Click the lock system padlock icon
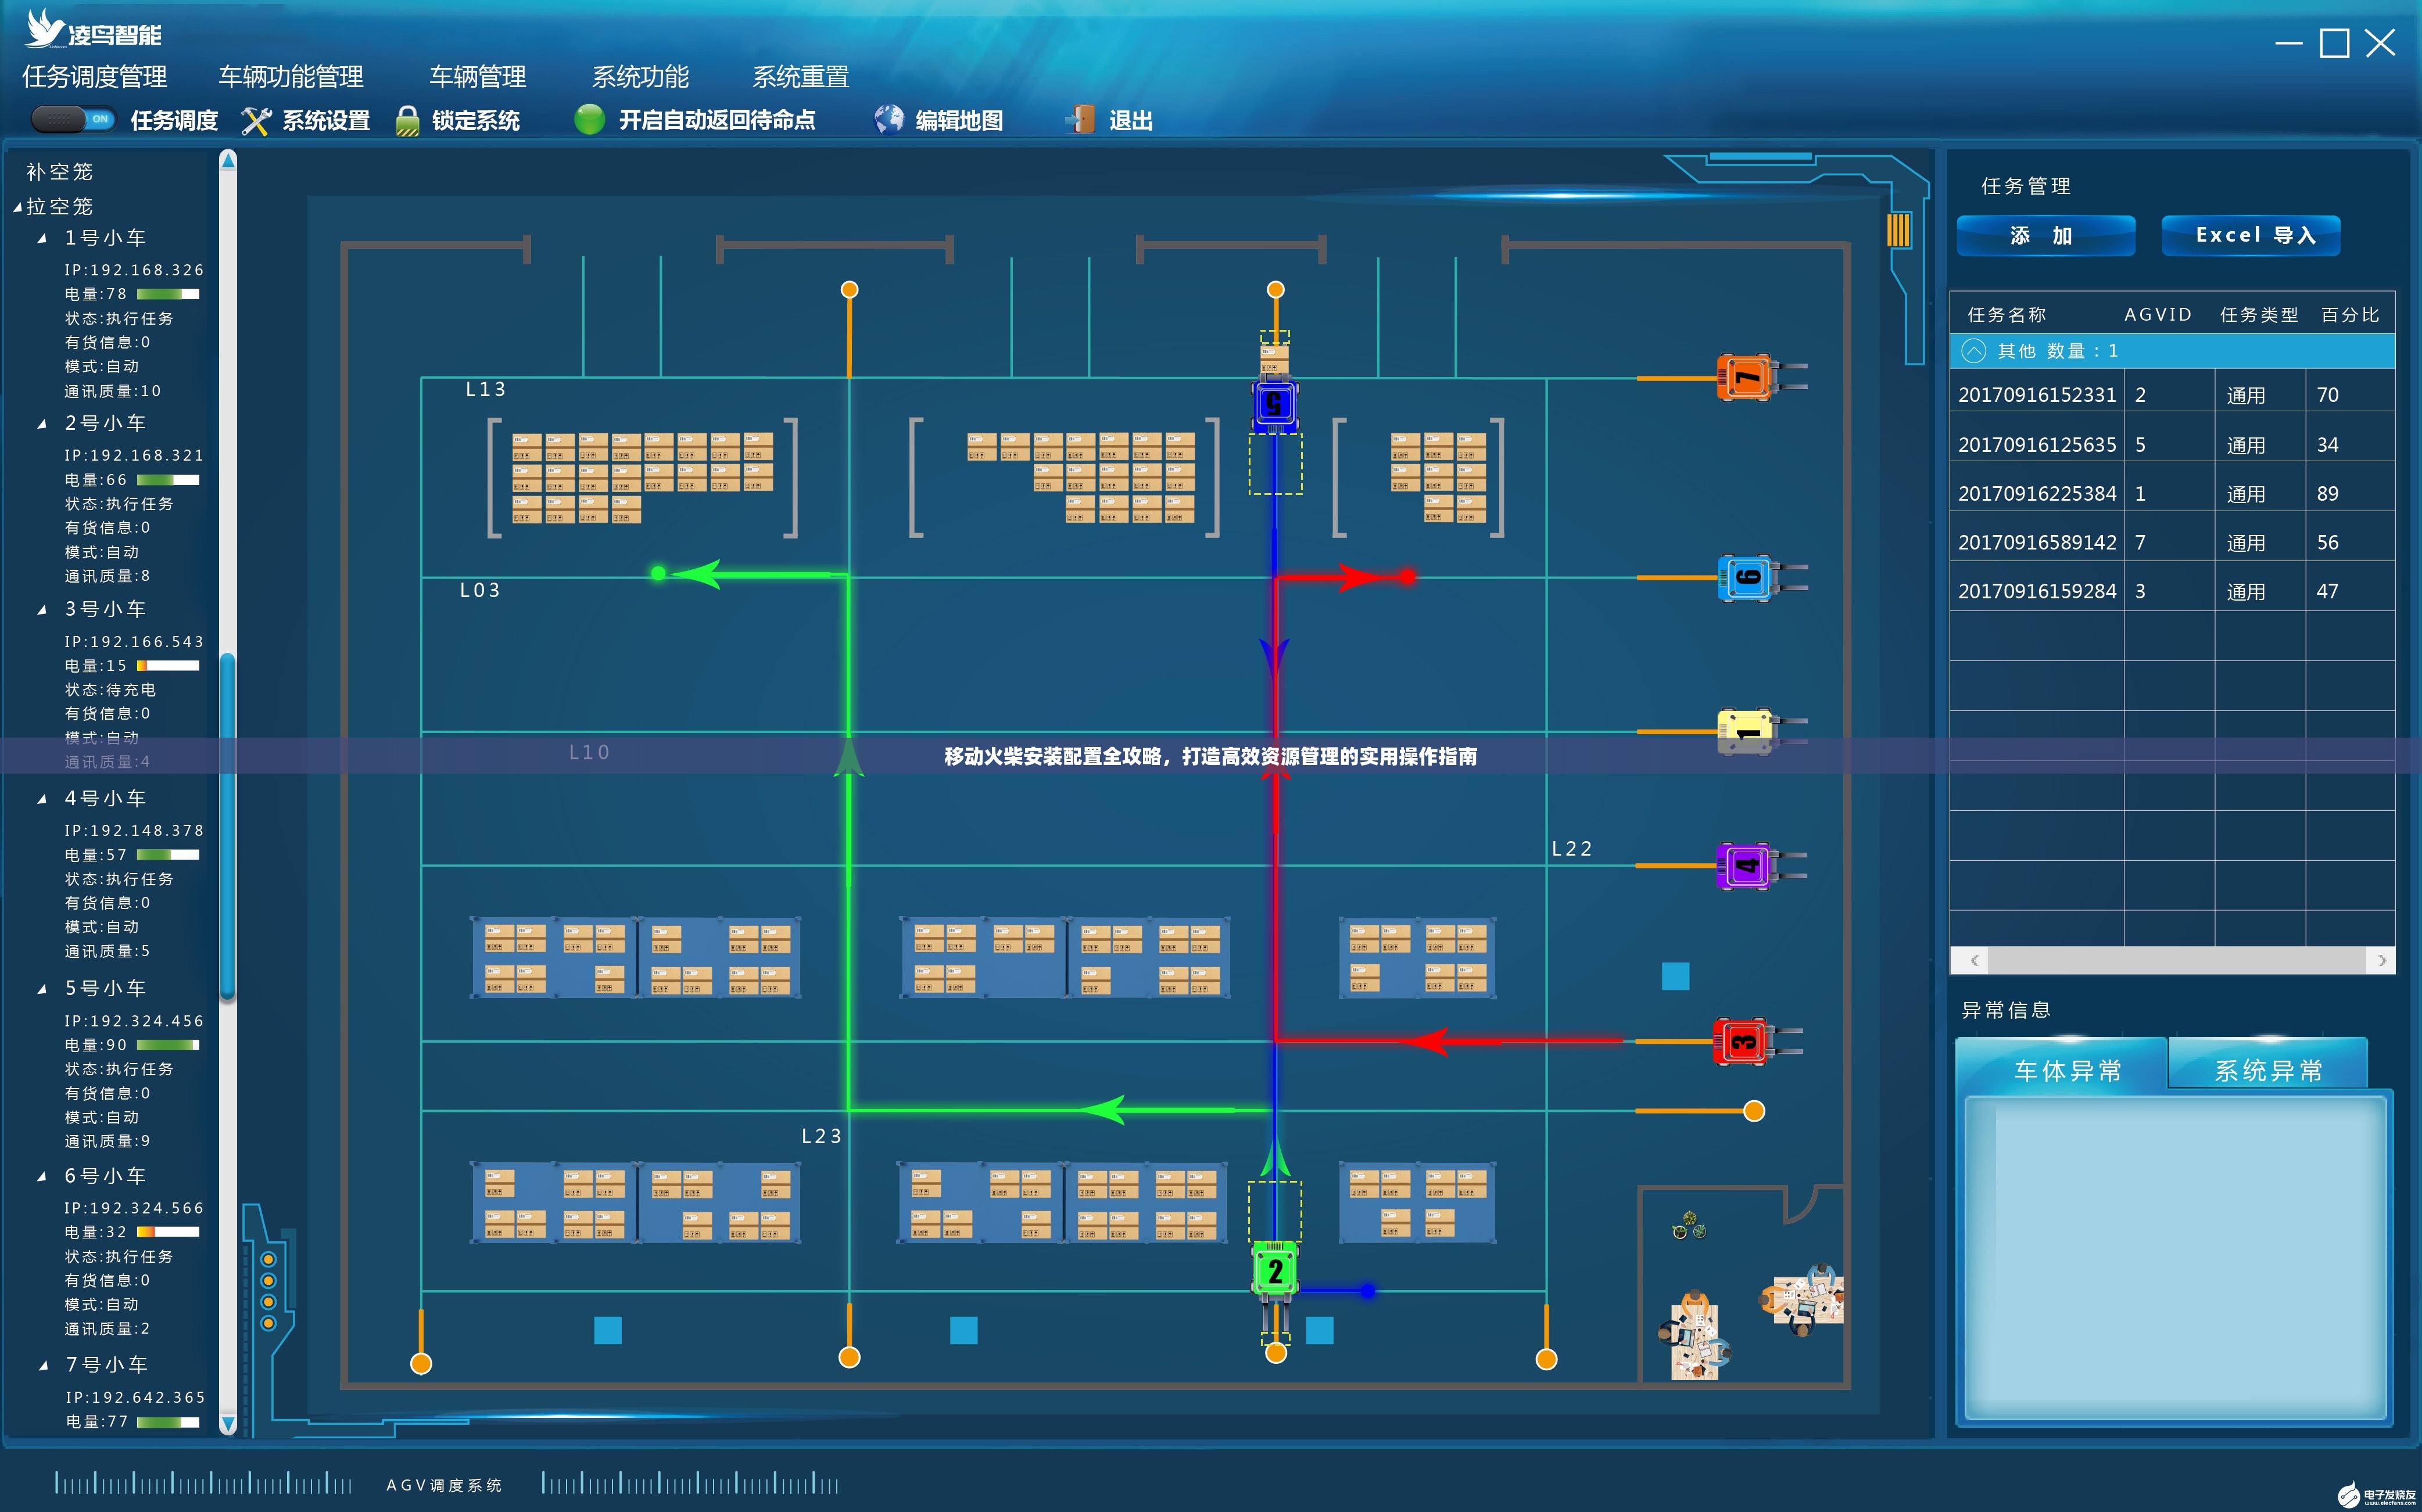 point(407,121)
